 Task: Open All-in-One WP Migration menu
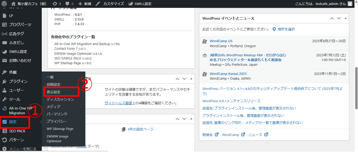coord(21,111)
